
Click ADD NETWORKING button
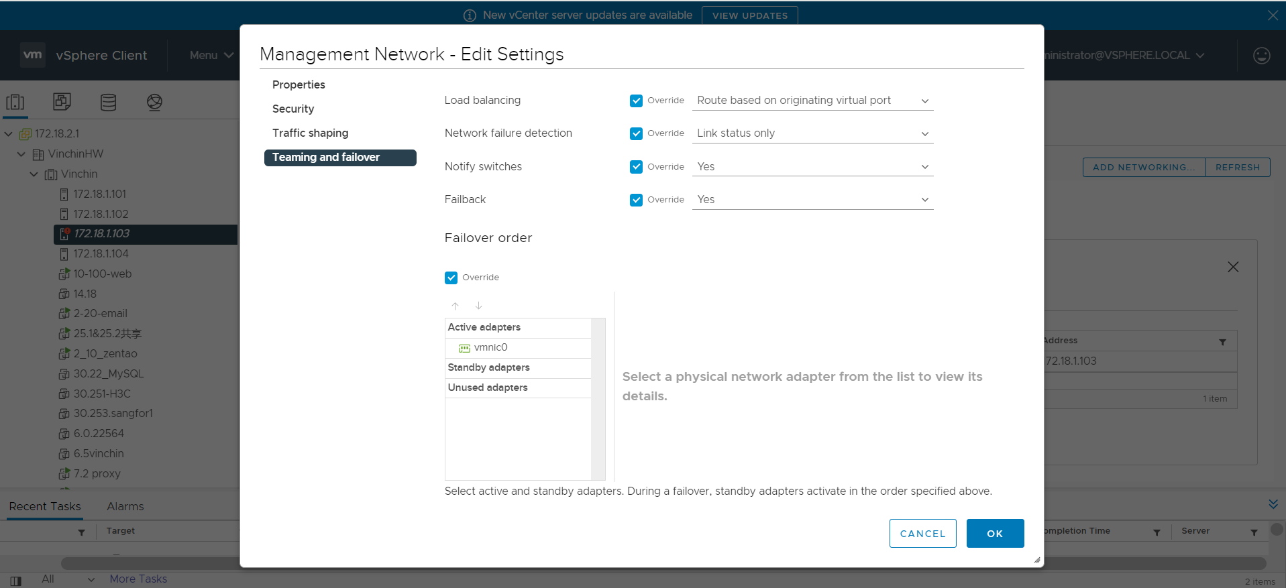click(x=1144, y=168)
